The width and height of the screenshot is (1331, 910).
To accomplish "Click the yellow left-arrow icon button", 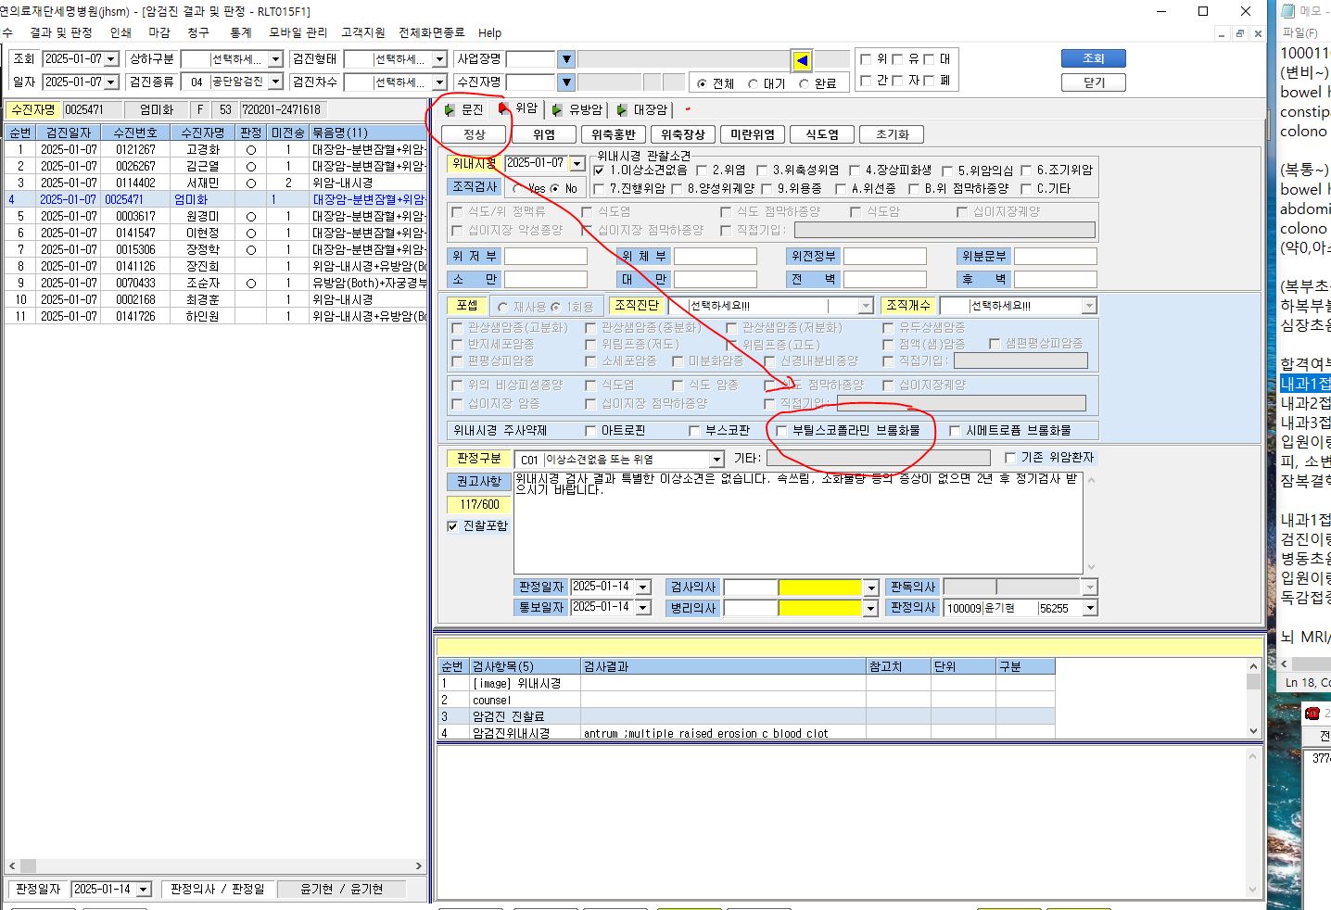I will pos(802,60).
